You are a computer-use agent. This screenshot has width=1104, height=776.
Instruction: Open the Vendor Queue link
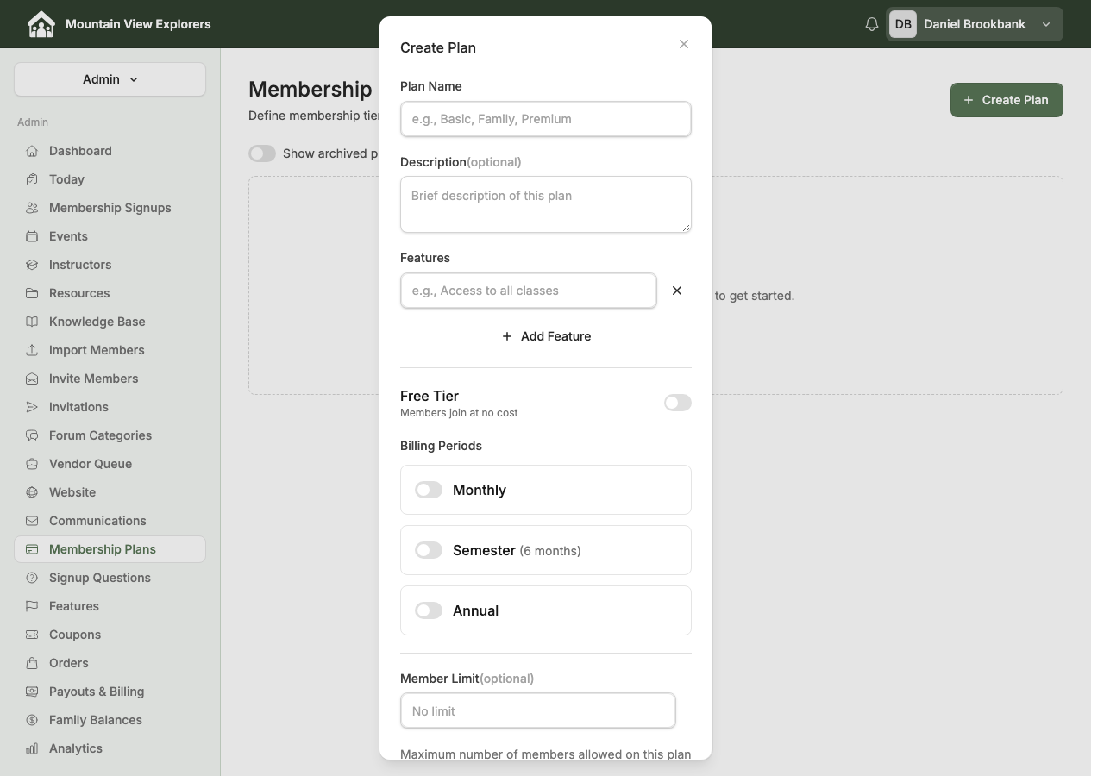110,464
